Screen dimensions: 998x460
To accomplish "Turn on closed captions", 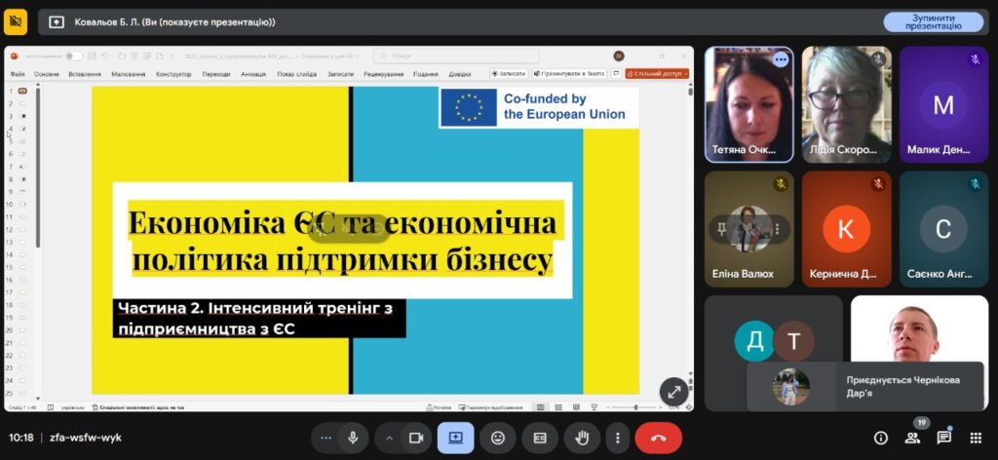I will click(540, 438).
